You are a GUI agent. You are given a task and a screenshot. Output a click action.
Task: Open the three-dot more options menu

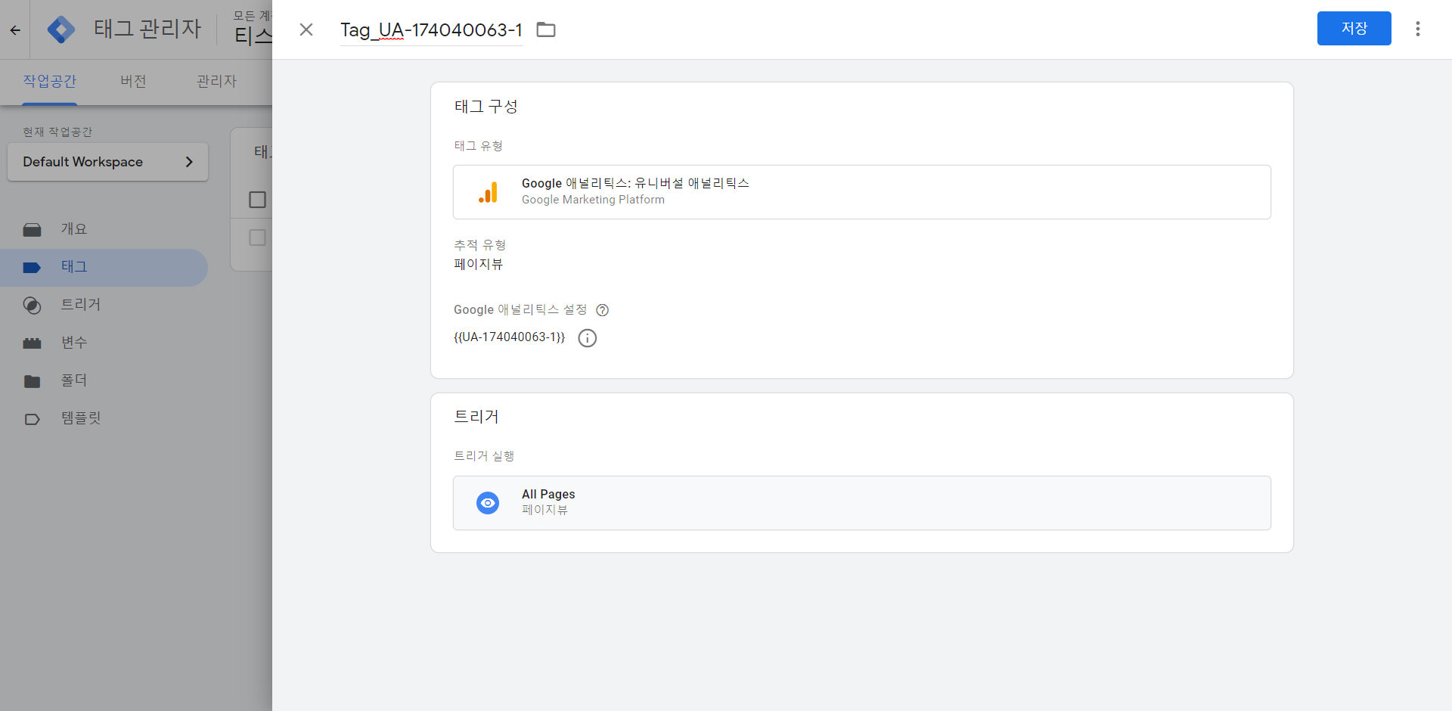point(1418,29)
